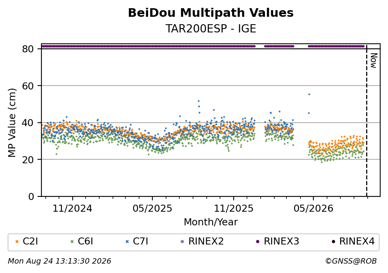Select the C7I legend label
388x273 pixels.
tap(141, 241)
